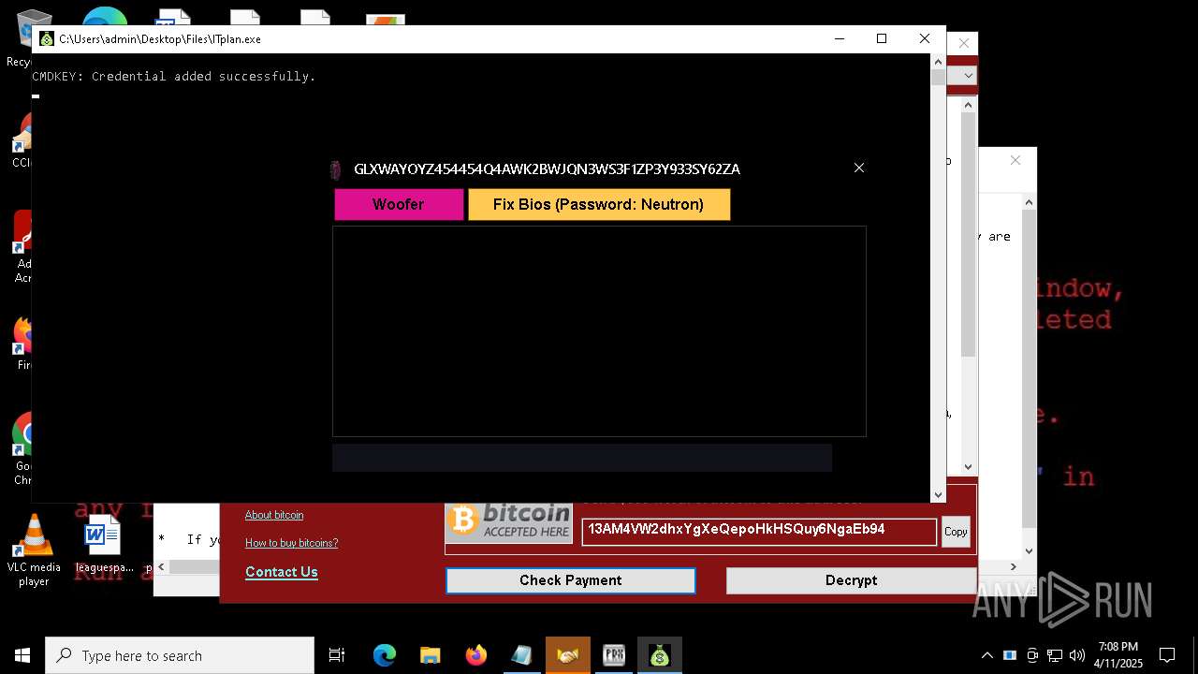1198x674 pixels.
Task: Open File Explorer from taskbar
Action: click(431, 655)
